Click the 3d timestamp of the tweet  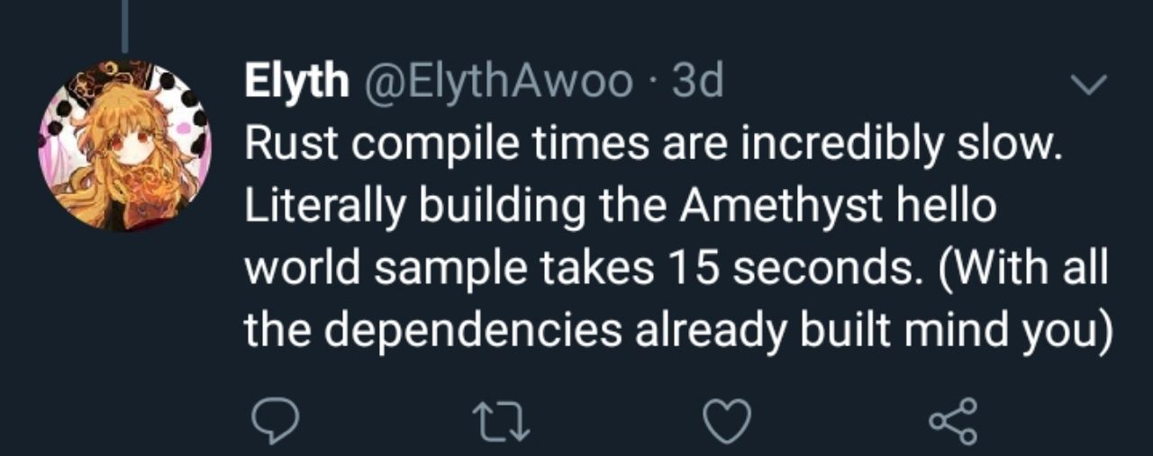click(698, 84)
